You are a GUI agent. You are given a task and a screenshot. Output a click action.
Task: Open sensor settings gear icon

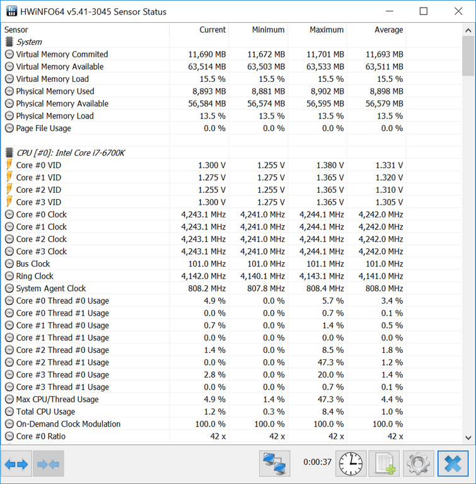(x=418, y=464)
